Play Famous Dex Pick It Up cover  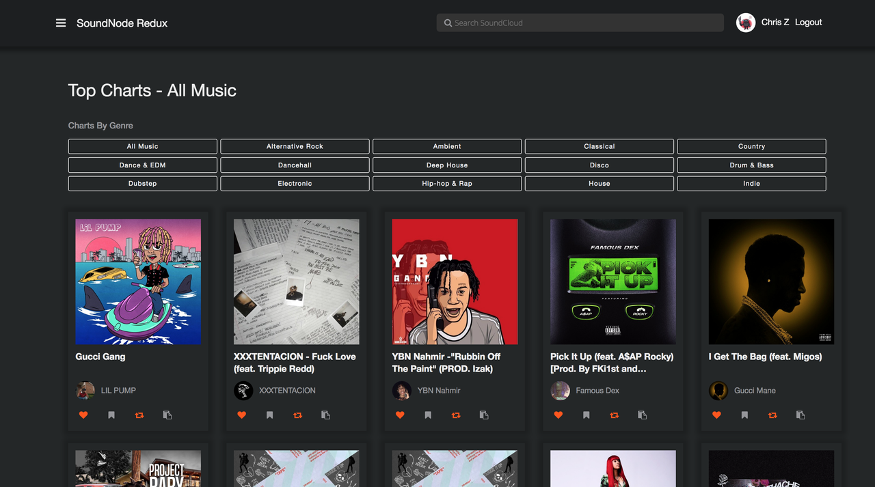[x=613, y=281]
